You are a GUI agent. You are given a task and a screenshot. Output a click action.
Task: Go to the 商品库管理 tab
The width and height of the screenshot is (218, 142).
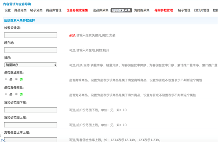(x=54, y=10)
